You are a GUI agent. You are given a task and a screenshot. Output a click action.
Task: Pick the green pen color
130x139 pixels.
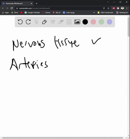tap(101, 22)
